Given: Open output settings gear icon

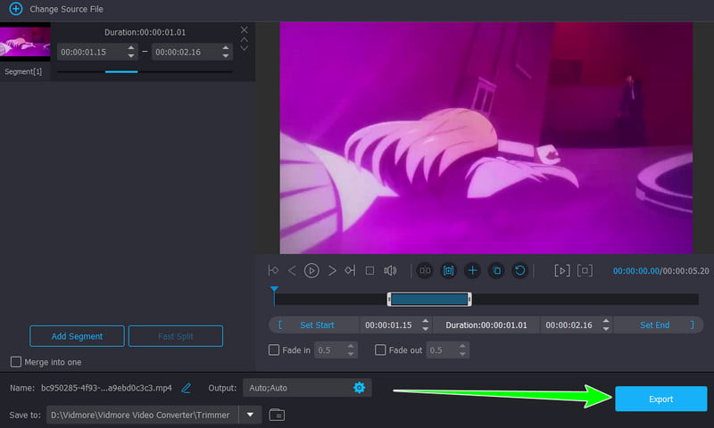Looking at the screenshot, I should click(360, 388).
